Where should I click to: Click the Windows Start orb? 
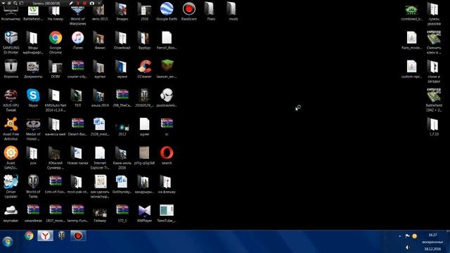[x=8, y=242]
